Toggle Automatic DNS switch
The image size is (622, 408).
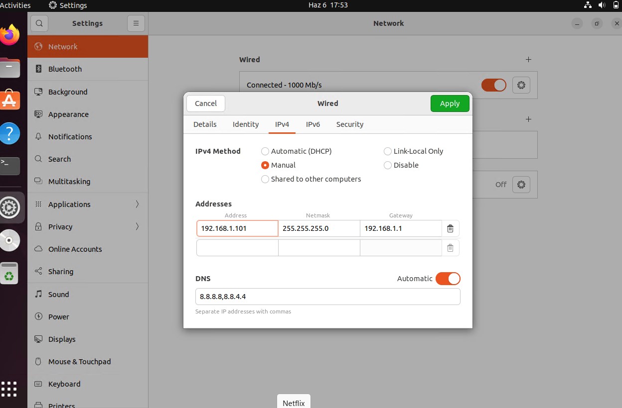(x=448, y=279)
